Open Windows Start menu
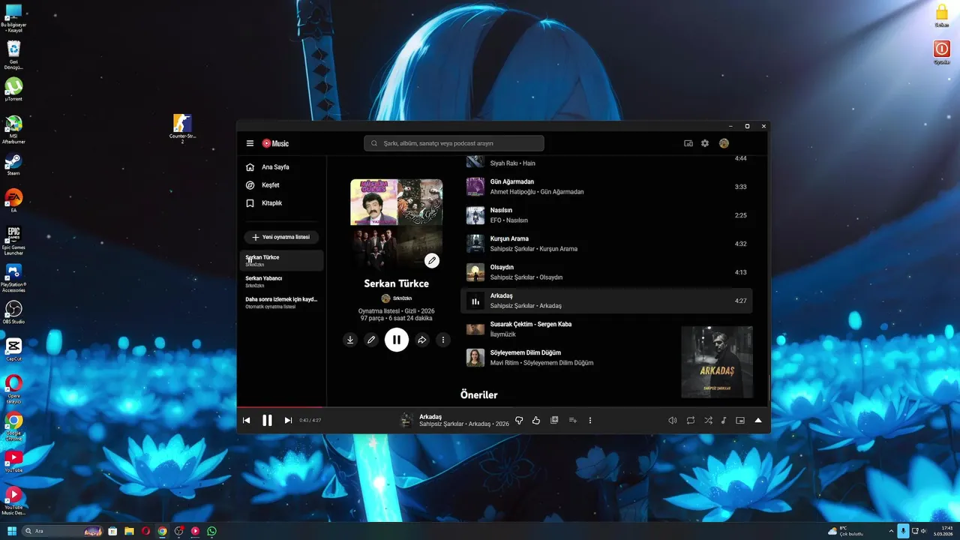The height and width of the screenshot is (540, 960). [x=12, y=531]
